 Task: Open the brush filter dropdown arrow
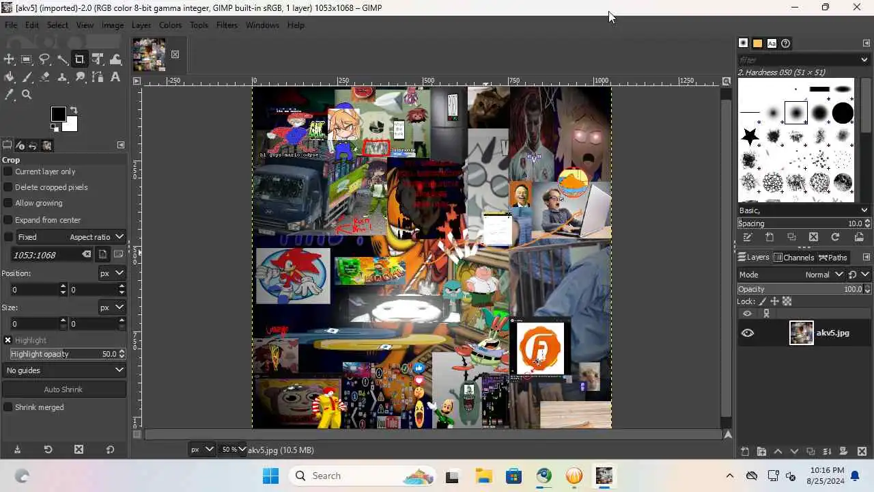point(864,60)
